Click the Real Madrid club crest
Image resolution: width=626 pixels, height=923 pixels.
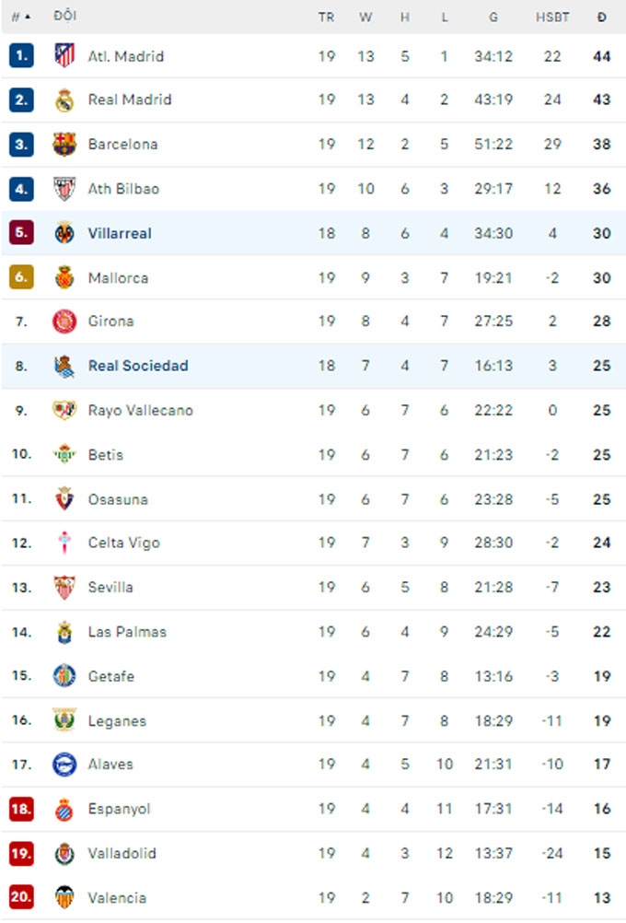click(64, 99)
